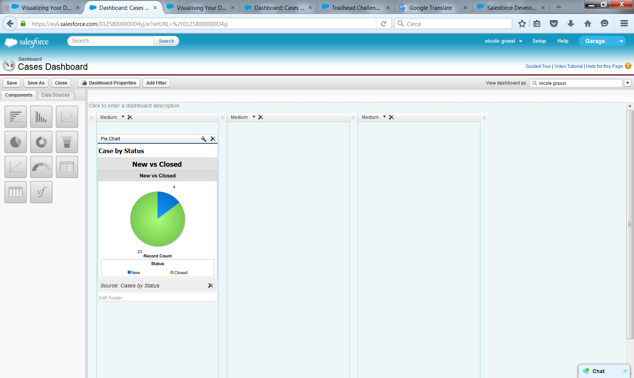Open the Guided Tour link

pyautogui.click(x=538, y=66)
